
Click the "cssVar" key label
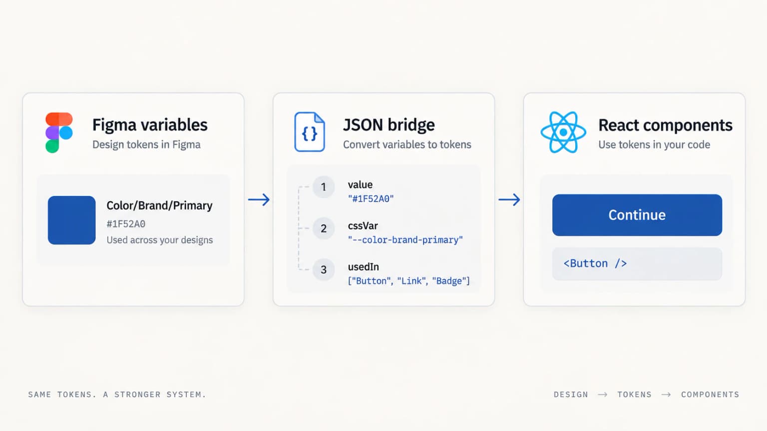pyautogui.click(x=363, y=226)
